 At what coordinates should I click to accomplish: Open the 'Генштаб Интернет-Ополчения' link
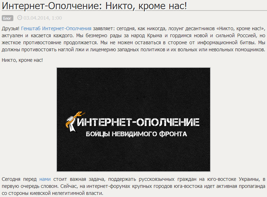[x=56, y=28]
